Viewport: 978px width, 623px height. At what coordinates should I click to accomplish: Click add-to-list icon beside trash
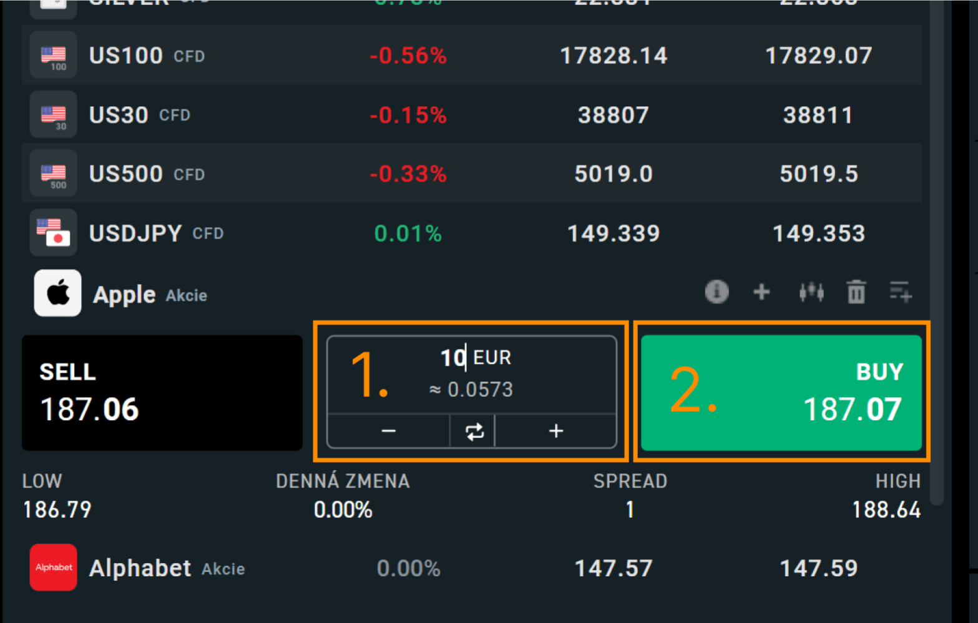(901, 292)
